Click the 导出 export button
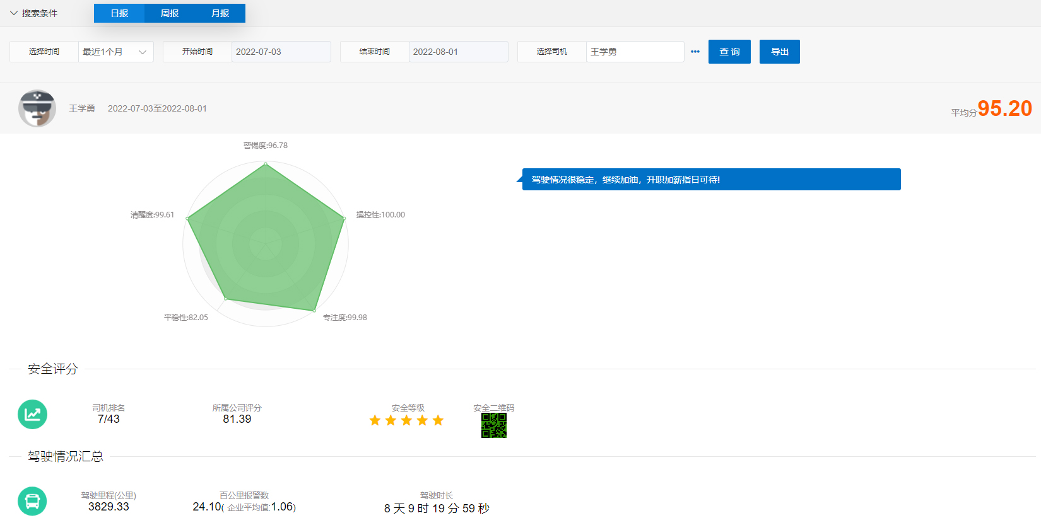Image resolution: width=1041 pixels, height=530 pixels. tap(780, 52)
